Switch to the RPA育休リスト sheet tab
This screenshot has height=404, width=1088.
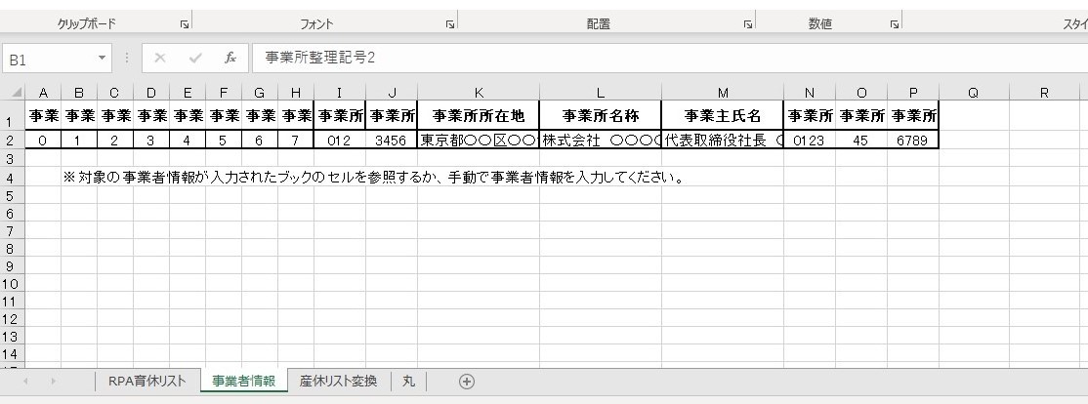point(146,381)
